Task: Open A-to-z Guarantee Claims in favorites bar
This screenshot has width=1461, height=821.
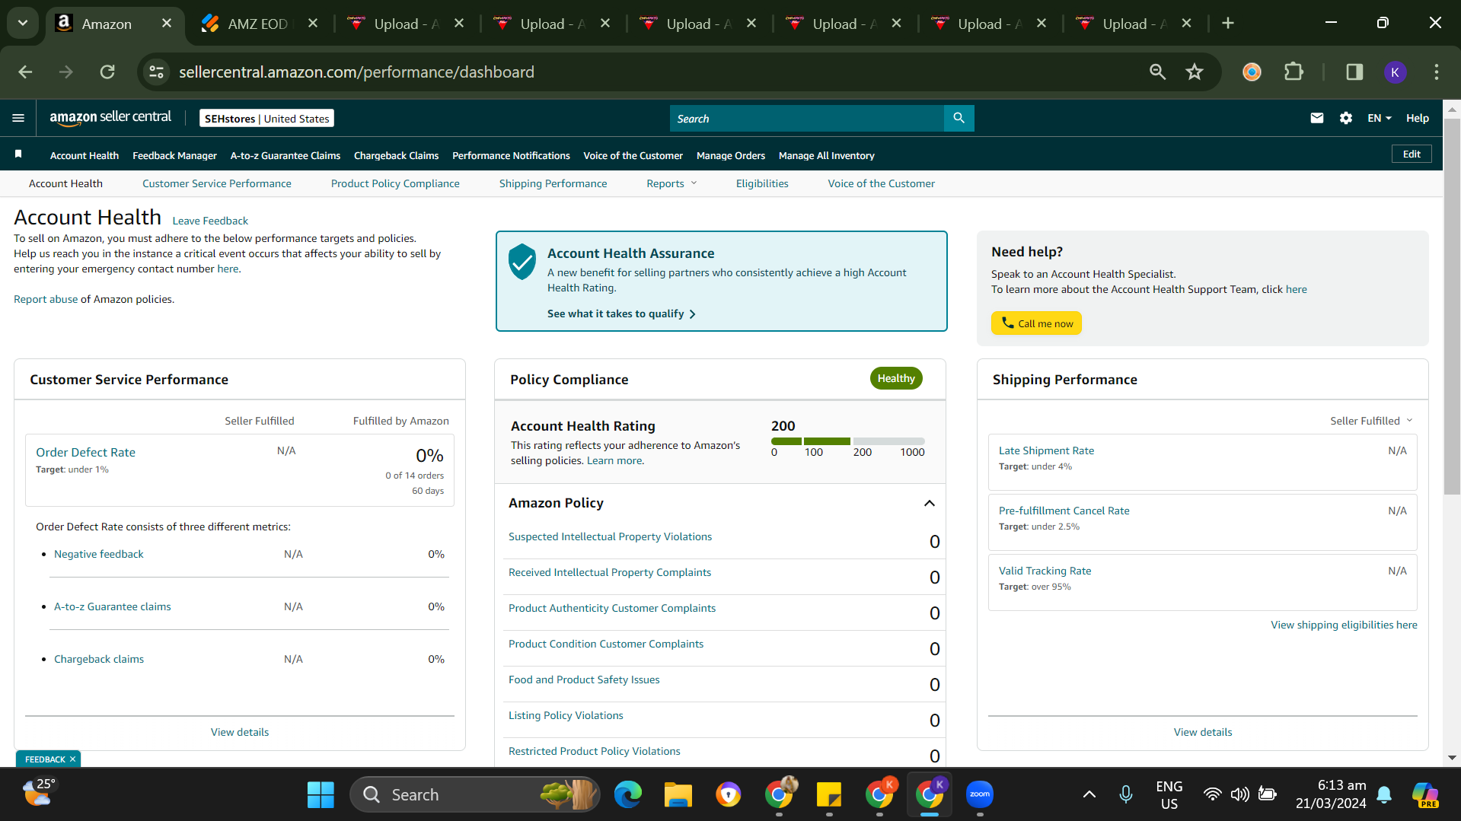Action: click(x=286, y=155)
